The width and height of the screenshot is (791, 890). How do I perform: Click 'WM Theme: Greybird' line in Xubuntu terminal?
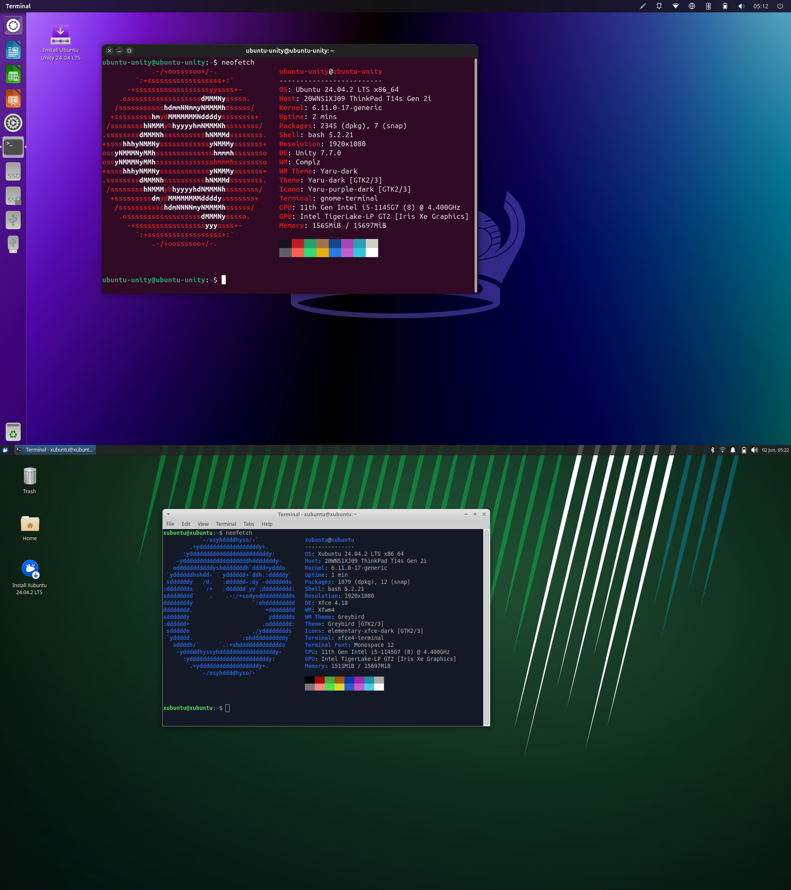pos(335,617)
